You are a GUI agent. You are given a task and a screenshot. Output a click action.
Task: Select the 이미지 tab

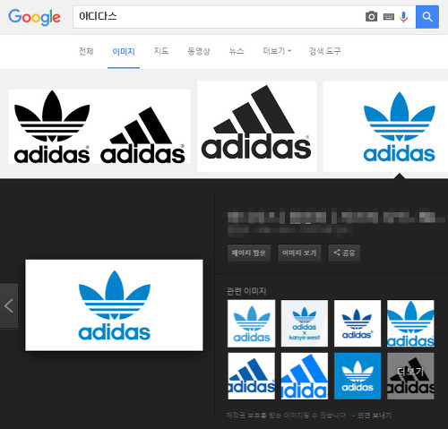[124, 52]
